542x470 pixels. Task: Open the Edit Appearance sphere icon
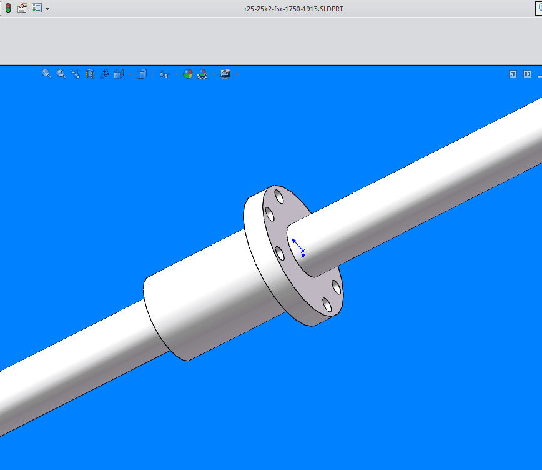click(188, 74)
